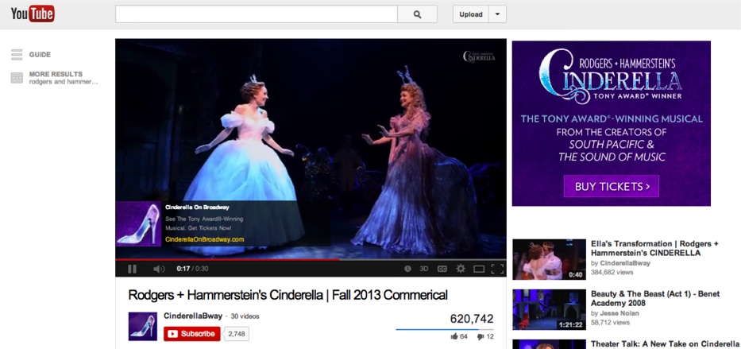The image size is (741, 349).
Task: Subscribe to CinderellaBway channel
Action: point(192,334)
